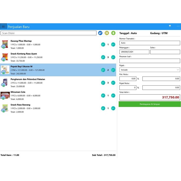
Task: Click the Pajak Nota amount field
Action: 161,87
